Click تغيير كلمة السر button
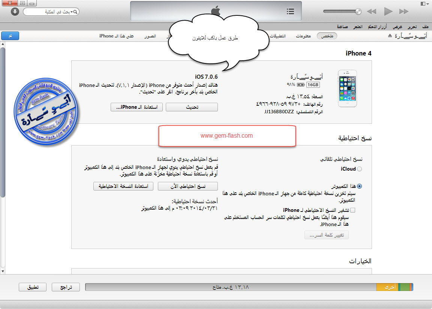 tap(327, 235)
